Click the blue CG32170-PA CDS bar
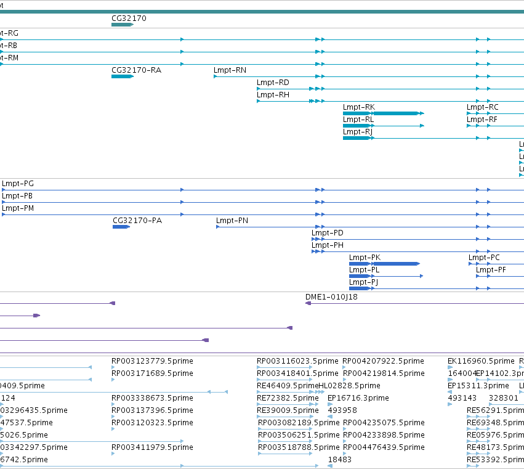 tap(121, 227)
